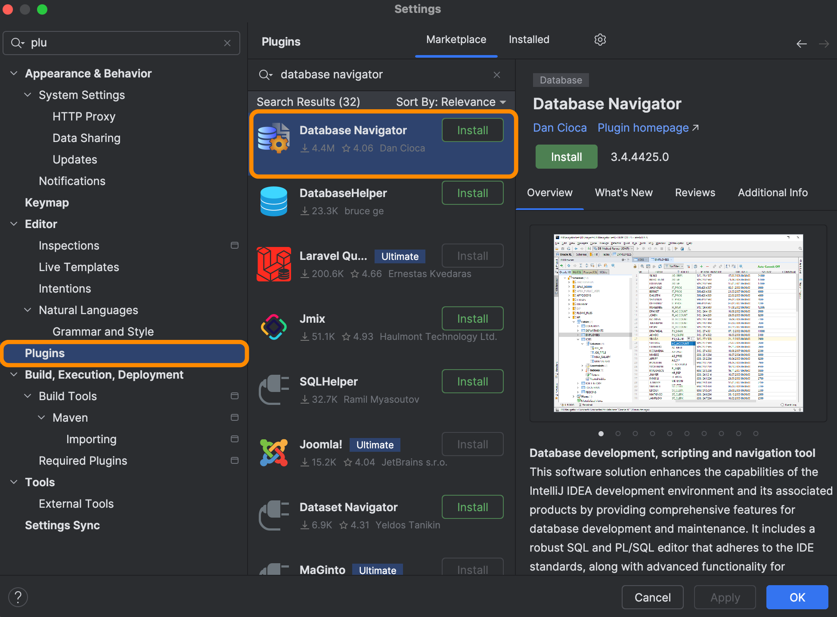Collapse System Settings node
The image size is (837, 617).
(x=28, y=95)
